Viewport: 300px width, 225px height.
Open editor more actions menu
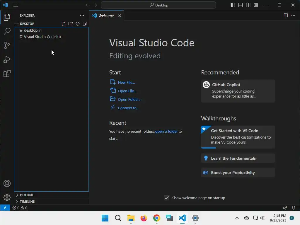point(293,16)
